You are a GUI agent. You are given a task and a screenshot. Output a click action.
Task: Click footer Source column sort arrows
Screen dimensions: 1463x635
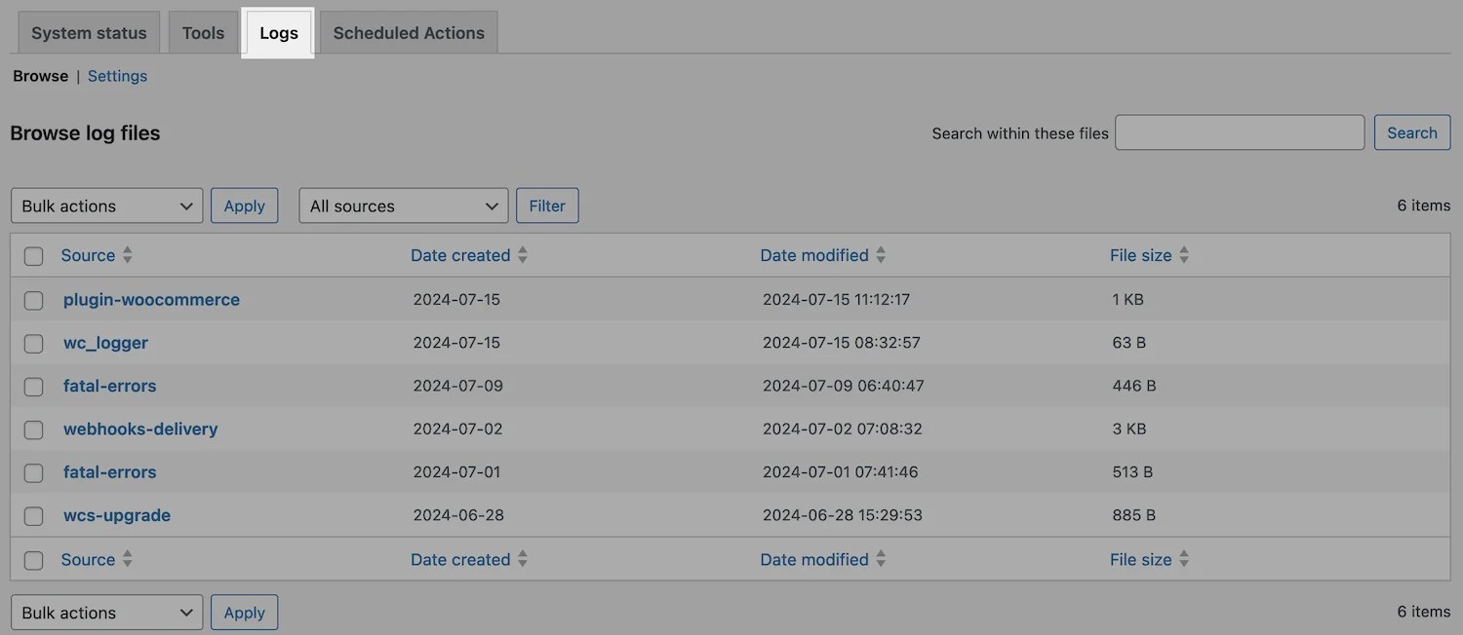click(x=127, y=559)
